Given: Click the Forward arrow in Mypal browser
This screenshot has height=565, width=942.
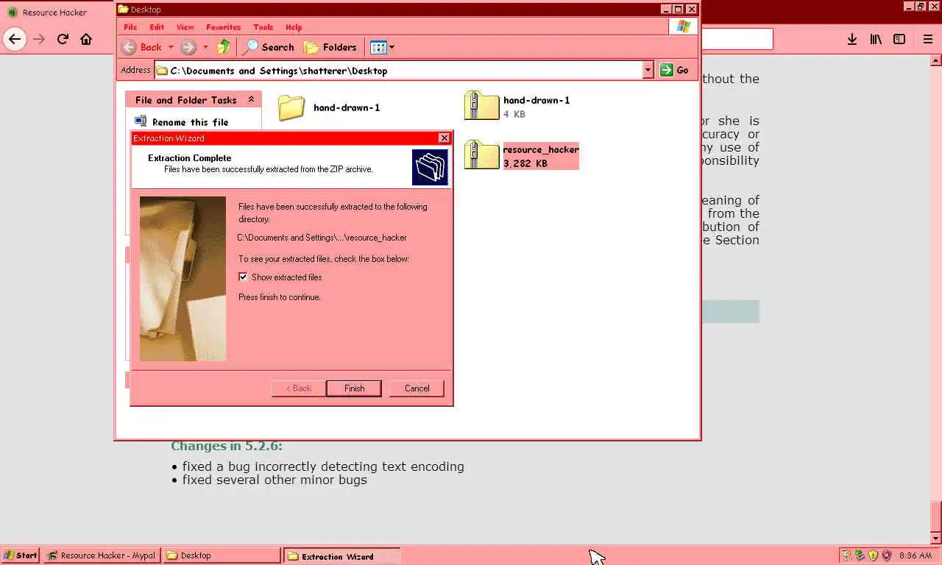Looking at the screenshot, I should point(39,39).
